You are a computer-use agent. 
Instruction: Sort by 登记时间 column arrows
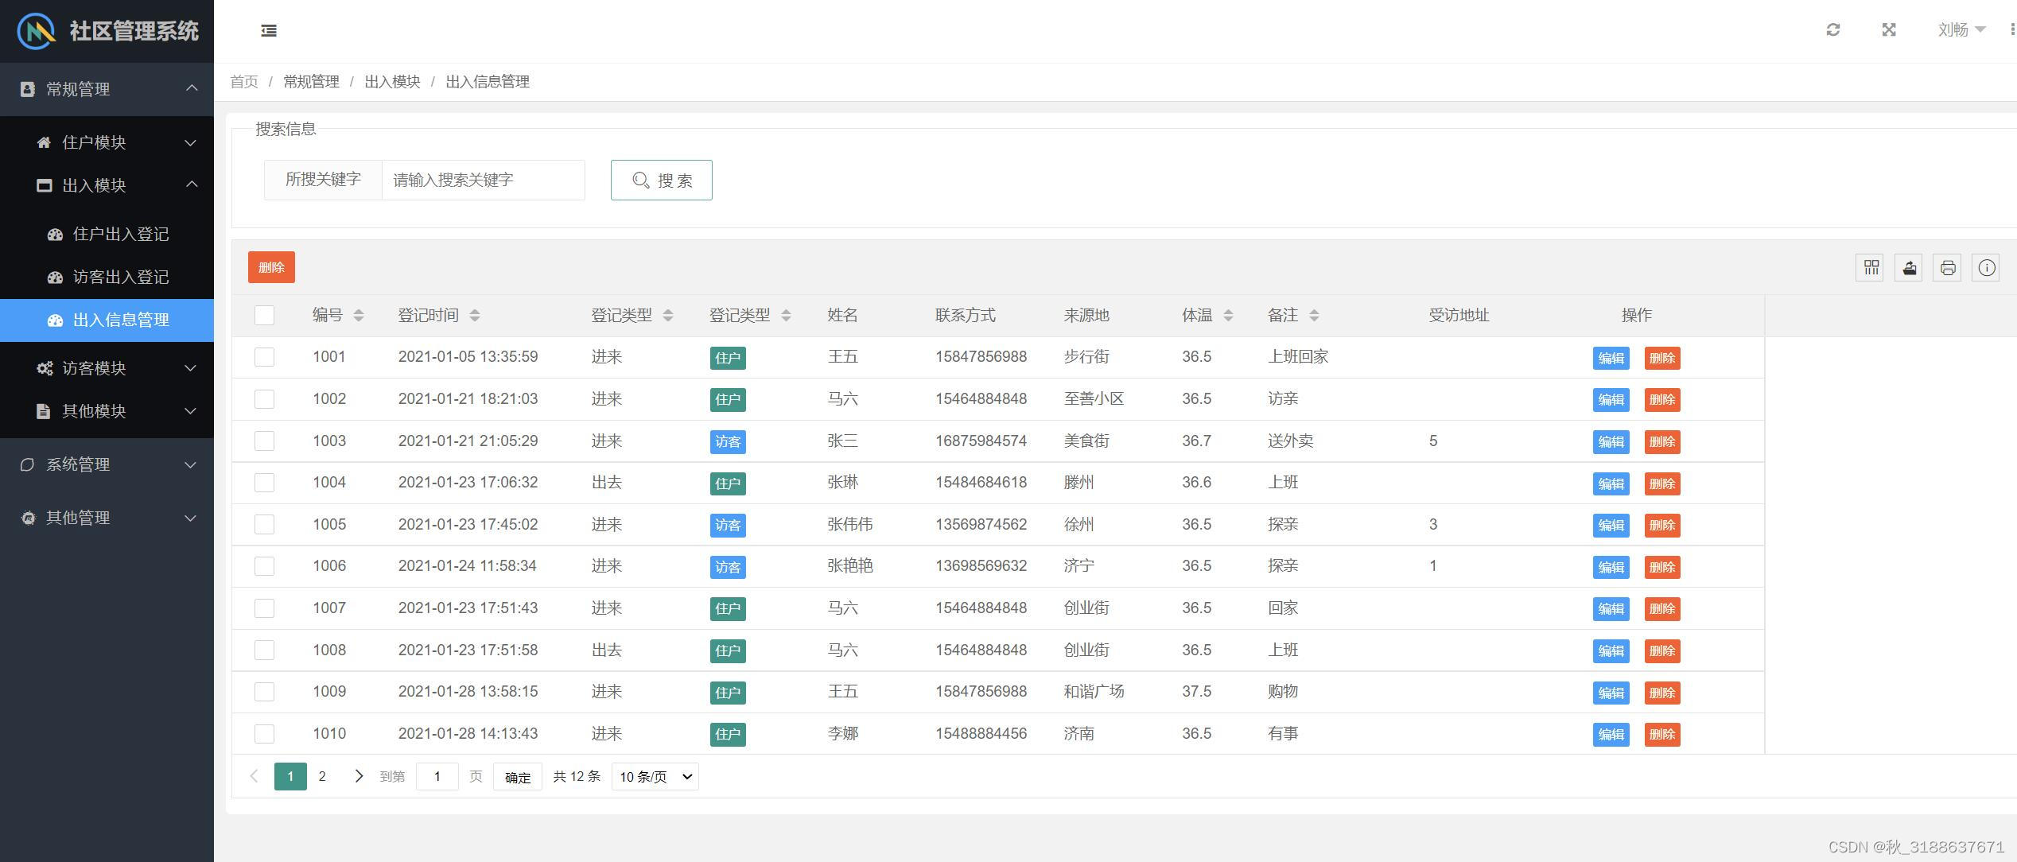click(475, 316)
